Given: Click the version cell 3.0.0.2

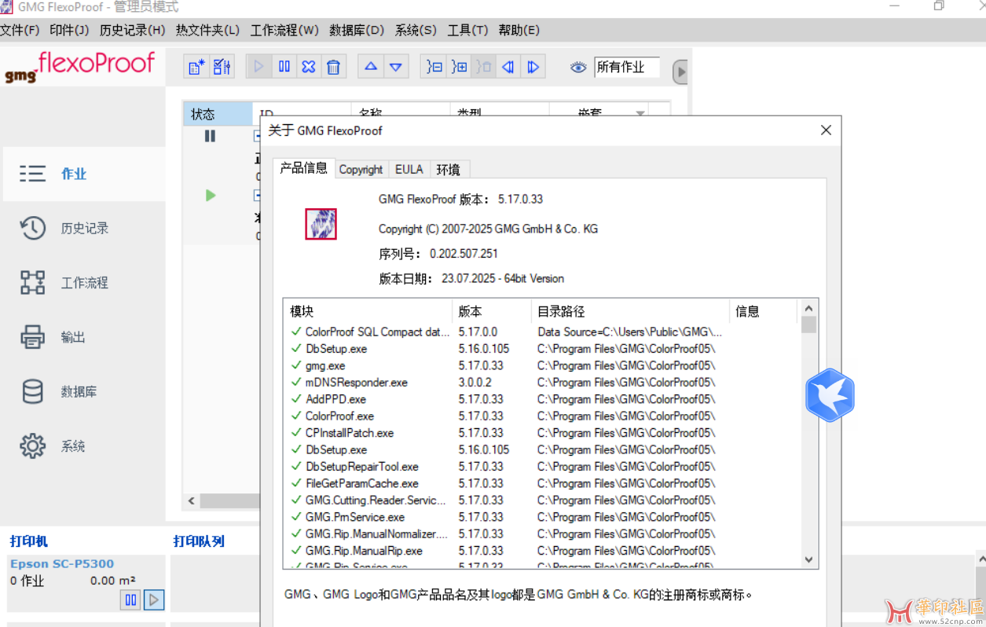Looking at the screenshot, I should (475, 383).
